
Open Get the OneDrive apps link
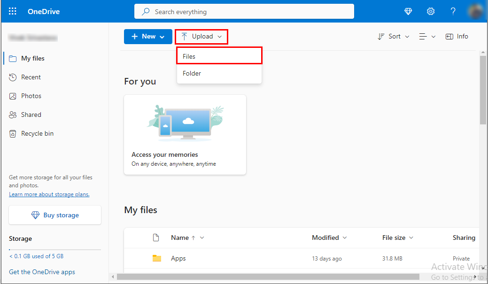point(42,272)
